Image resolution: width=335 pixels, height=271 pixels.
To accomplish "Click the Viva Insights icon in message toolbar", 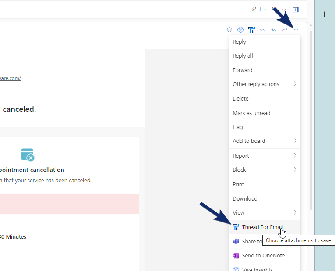I will pyautogui.click(x=240, y=30).
